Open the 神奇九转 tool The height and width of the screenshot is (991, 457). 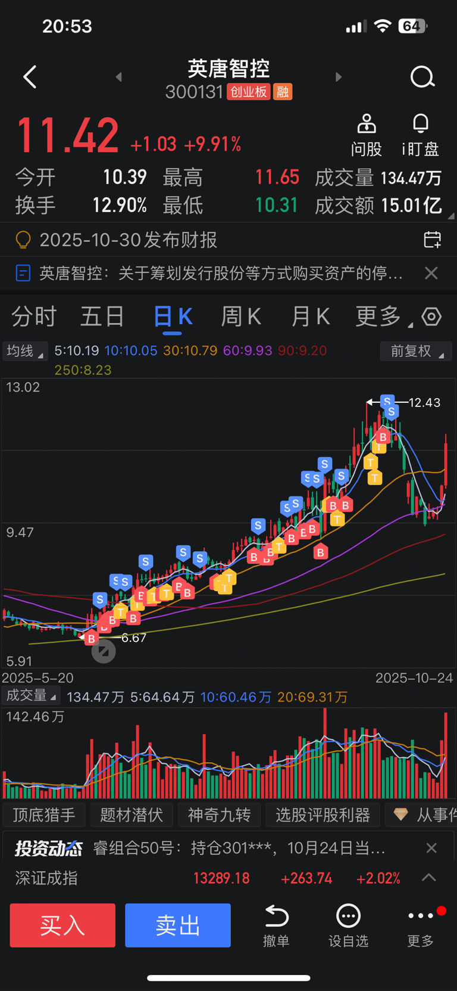[x=219, y=815]
